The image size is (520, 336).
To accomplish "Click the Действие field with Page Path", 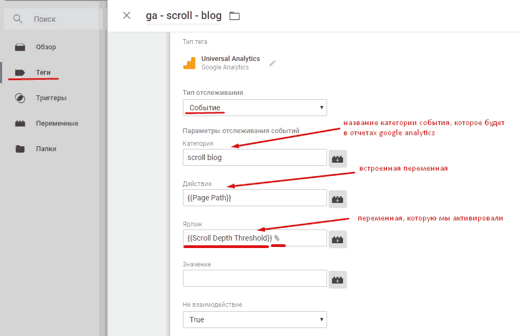I will pyautogui.click(x=254, y=198).
